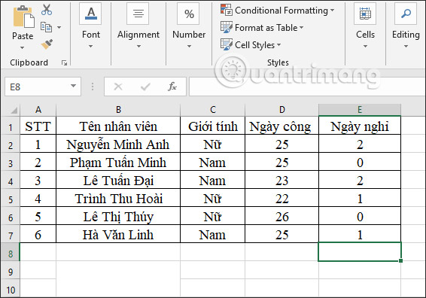
Task: Open the Font group button
Action: [x=91, y=14]
